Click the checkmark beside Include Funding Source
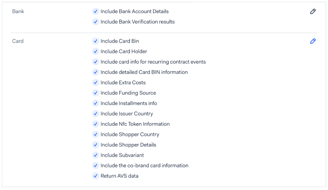Image resolution: width=328 pixels, height=190 pixels. pos(95,93)
